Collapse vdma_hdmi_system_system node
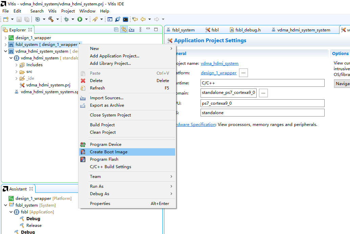350x234 pixels. click(x=6, y=51)
